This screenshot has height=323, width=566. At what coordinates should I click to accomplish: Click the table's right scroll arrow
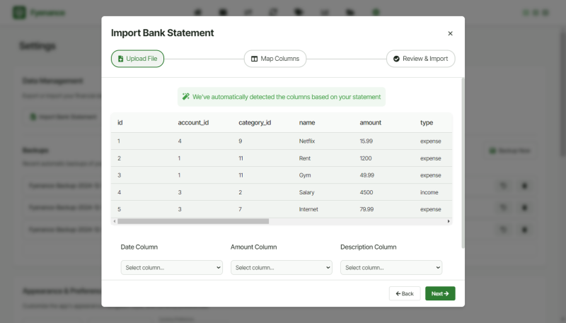[449, 221]
